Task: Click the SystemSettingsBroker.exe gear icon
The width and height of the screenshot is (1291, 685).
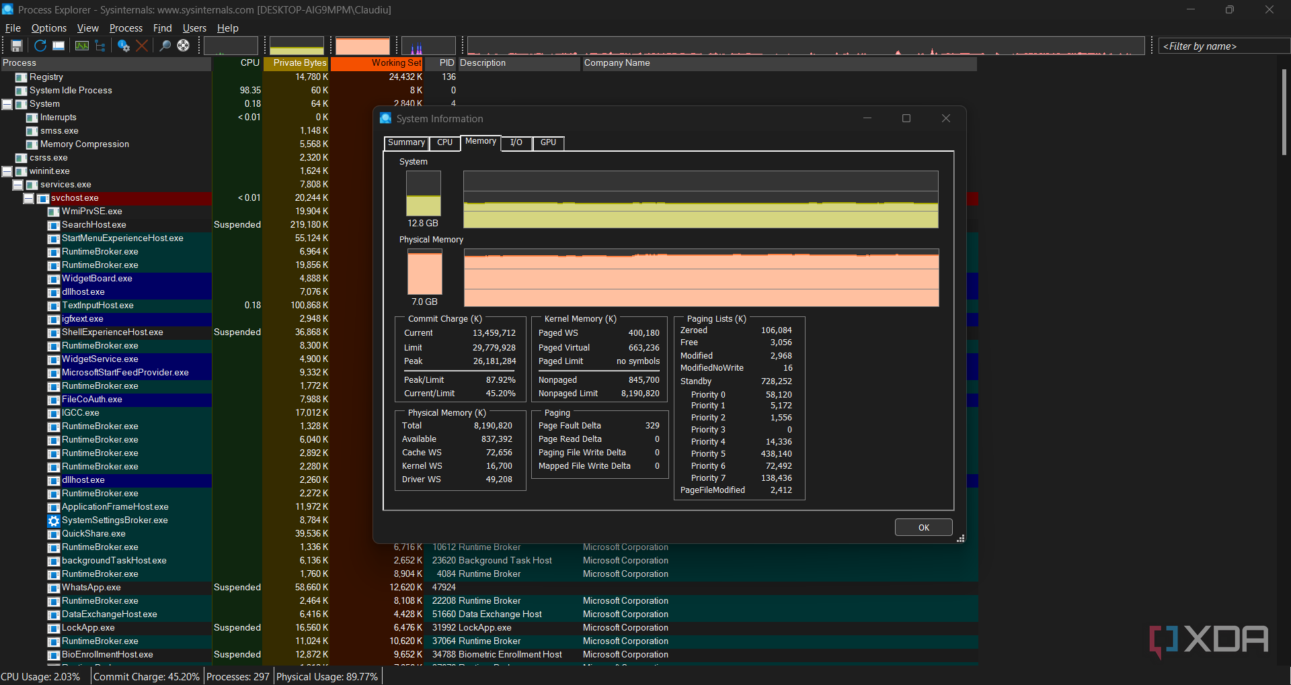Action: [54, 520]
